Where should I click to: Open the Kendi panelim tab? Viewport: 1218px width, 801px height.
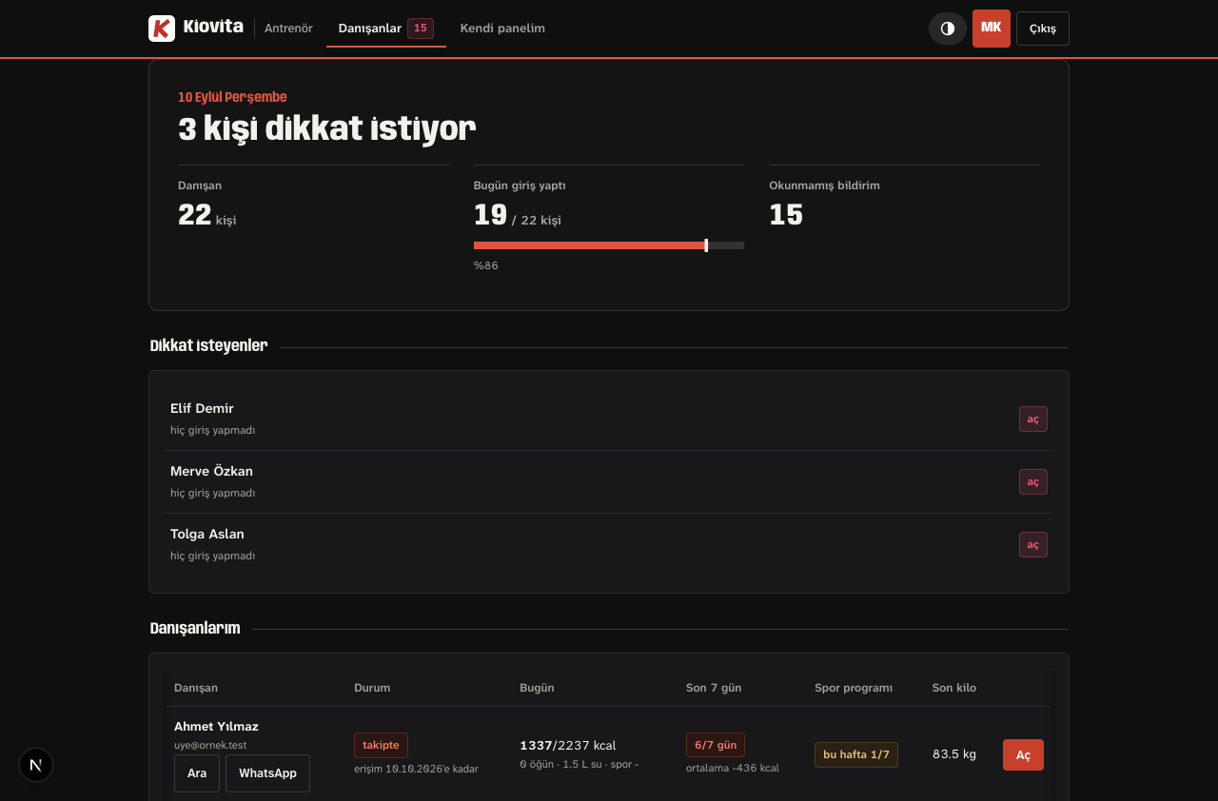point(502,29)
